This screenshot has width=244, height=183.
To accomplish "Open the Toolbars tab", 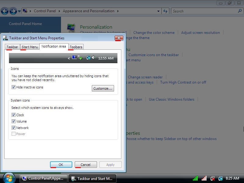I will [76, 47].
